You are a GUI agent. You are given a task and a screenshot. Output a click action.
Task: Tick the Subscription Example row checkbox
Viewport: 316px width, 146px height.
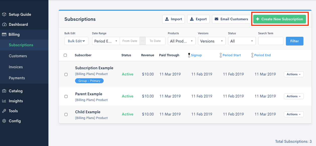coord(66,74)
